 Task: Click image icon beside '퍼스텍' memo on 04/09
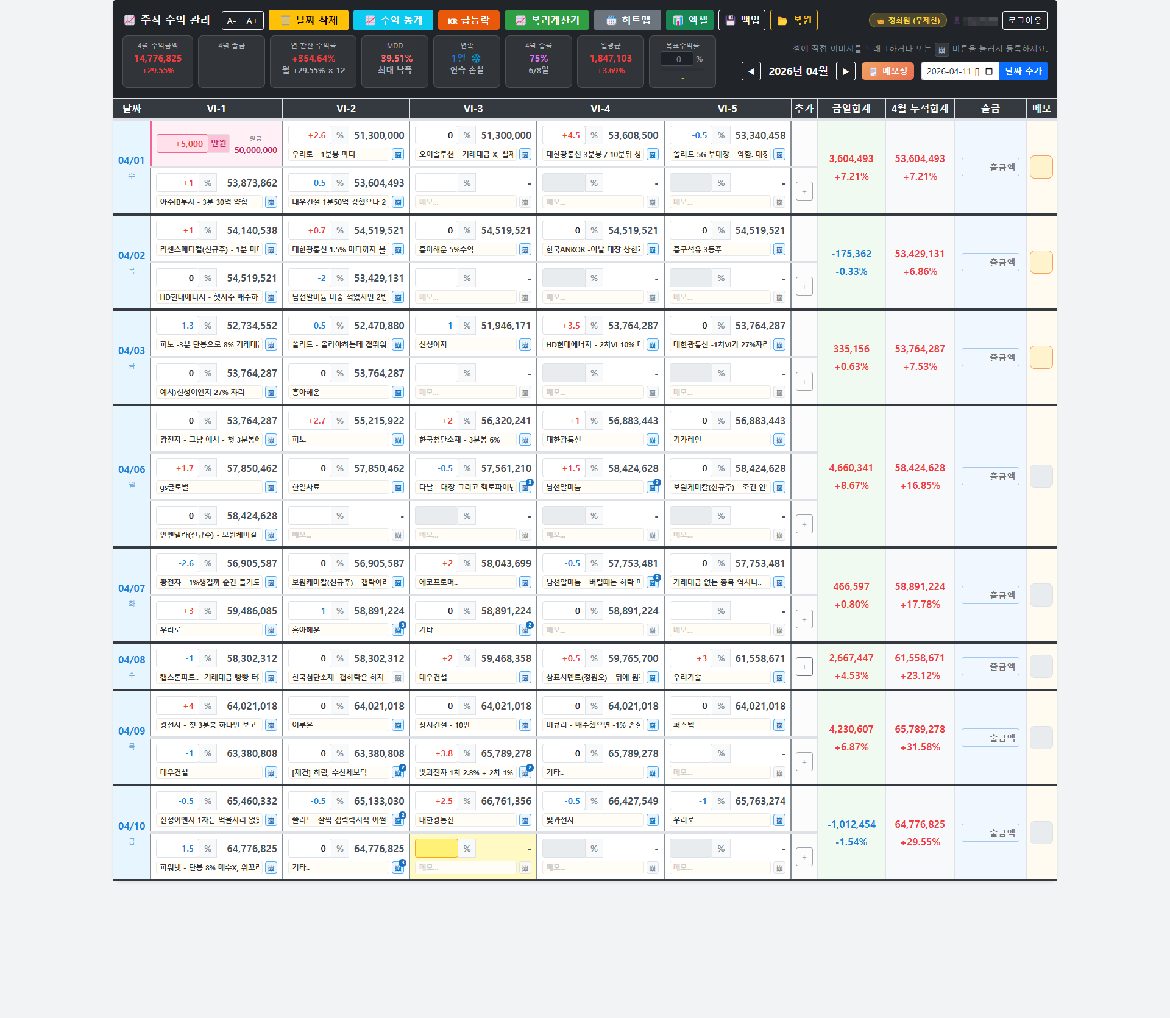click(x=779, y=725)
